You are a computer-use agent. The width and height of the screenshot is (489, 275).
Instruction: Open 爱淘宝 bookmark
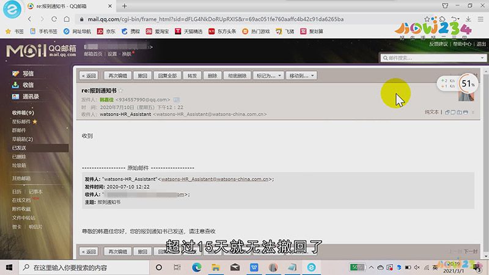[158, 31]
